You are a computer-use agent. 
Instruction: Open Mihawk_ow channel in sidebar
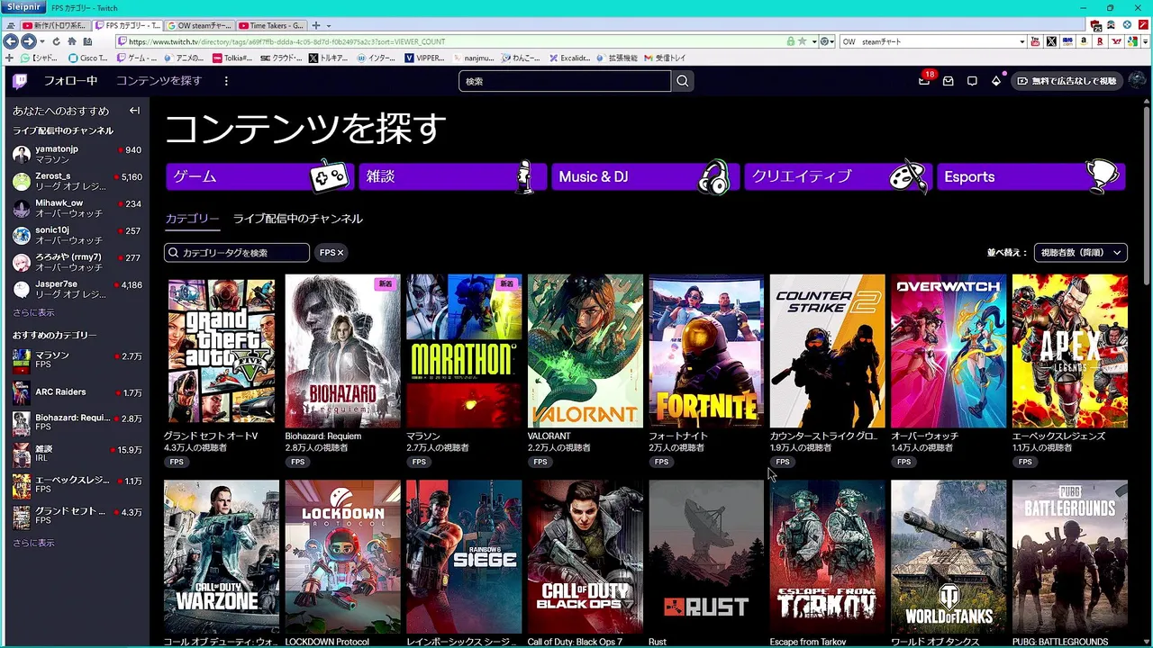pos(76,208)
